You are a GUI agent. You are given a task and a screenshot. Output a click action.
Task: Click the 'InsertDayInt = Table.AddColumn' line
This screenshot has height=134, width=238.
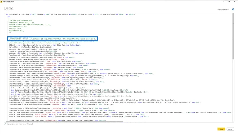[60, 70]
